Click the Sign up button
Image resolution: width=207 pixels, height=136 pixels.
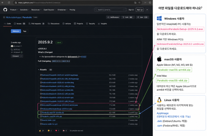point(140,10)
